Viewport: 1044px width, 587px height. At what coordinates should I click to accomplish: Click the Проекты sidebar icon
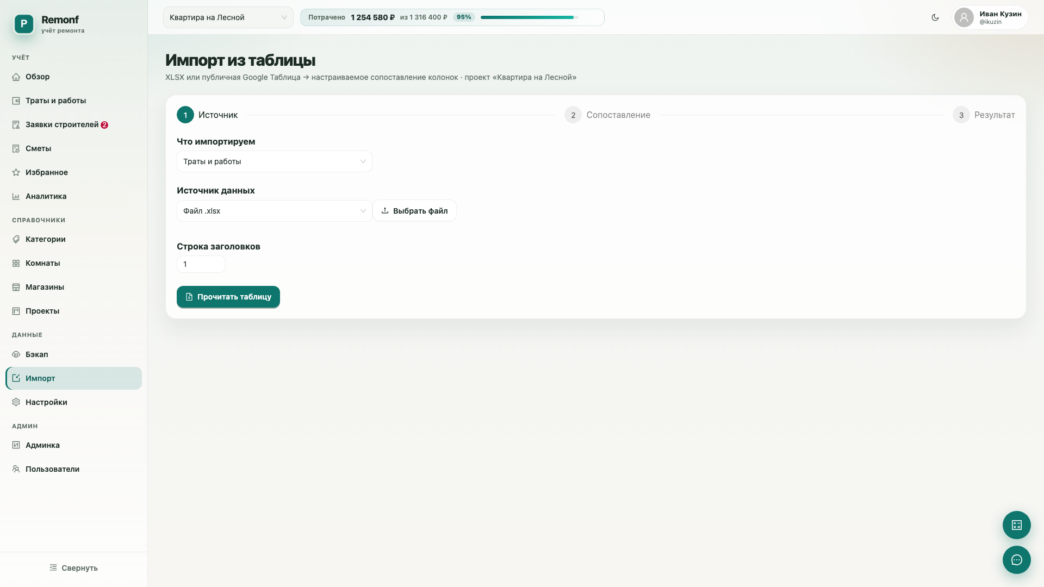point(16,311)
